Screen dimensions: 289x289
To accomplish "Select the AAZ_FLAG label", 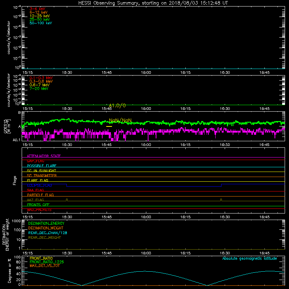I will [x=35, y=200].
